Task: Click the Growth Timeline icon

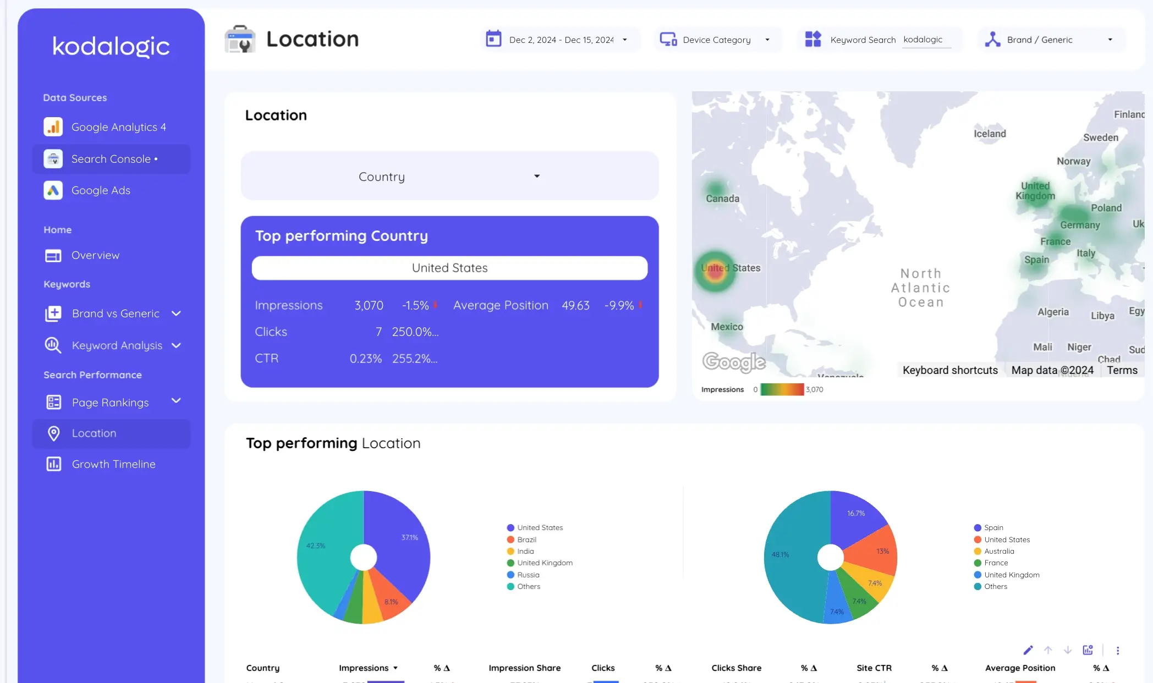Action: [52, 464]
